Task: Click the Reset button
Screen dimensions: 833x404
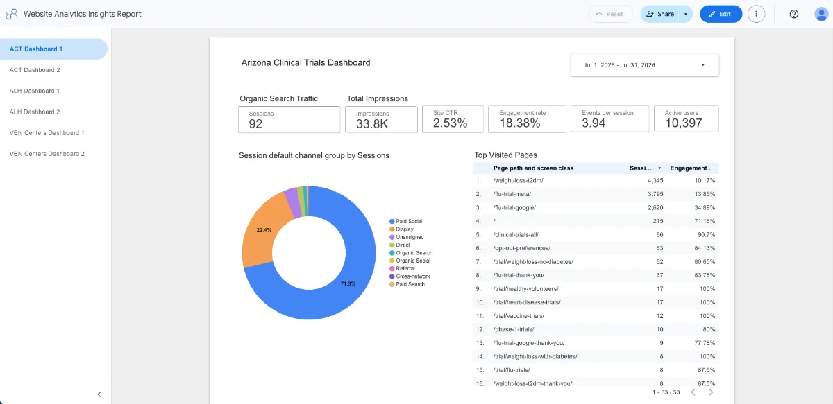Action: [610, 14]
